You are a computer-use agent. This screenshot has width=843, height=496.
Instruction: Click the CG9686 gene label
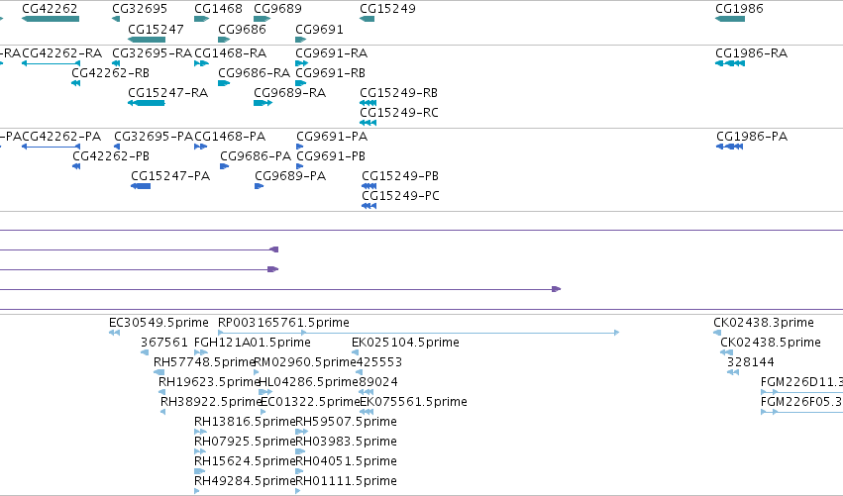(242, 29)
